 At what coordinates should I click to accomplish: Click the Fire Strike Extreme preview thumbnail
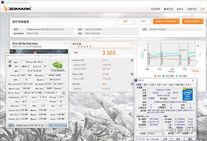pyautogui.click(x=39, y=51)
